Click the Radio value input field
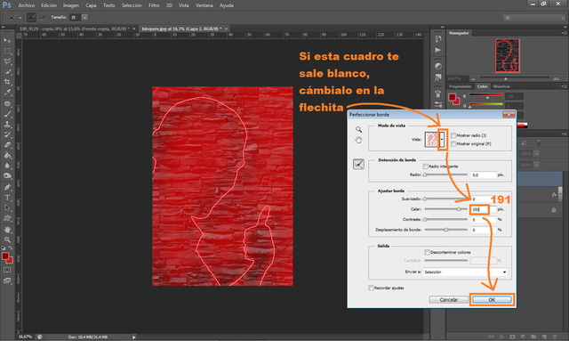569x341 pixels. (x=484, y=175)
